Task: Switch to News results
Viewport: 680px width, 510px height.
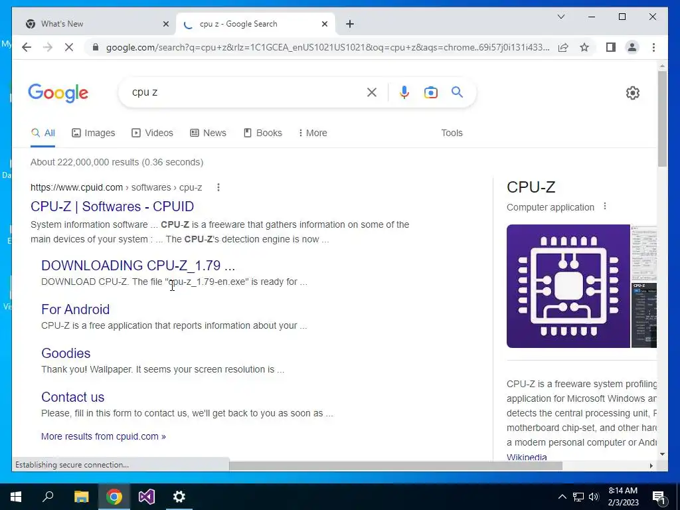Action: click(x=208, y=133)
